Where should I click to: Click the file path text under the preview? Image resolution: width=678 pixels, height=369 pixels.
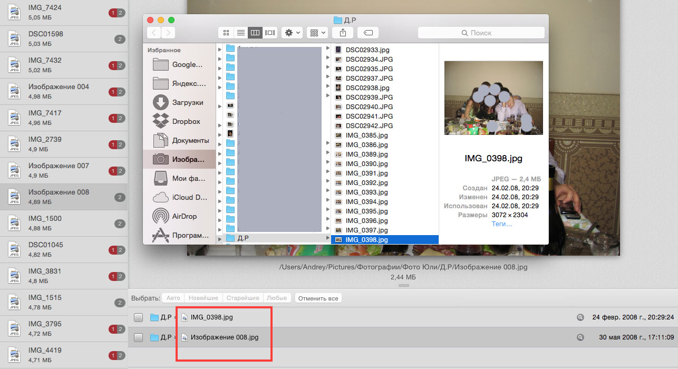click(x=403, y=267)
